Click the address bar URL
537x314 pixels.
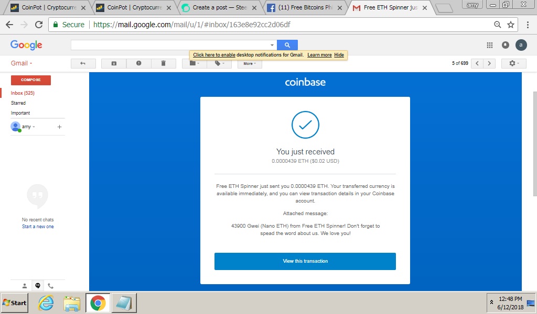pyautogui.click(x=192, y=25)
